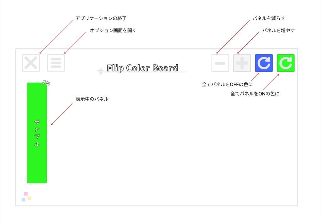This screenshot has width=321, height=221.
Task: Turn all panels OFF with the blue refresh button
Action: pos(264,63)
